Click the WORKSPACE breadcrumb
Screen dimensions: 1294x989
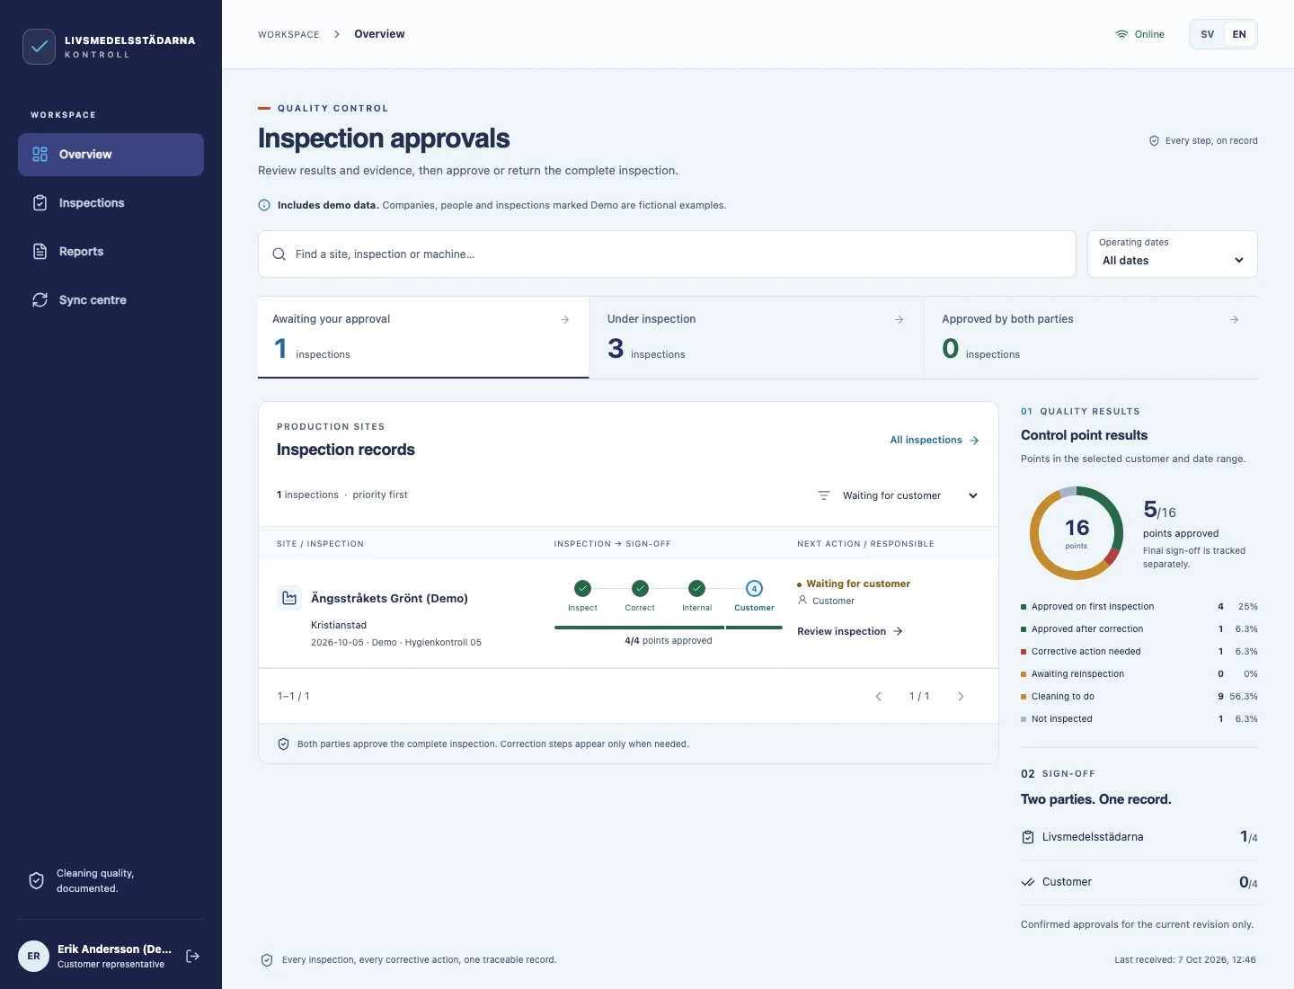coord(288,35)
